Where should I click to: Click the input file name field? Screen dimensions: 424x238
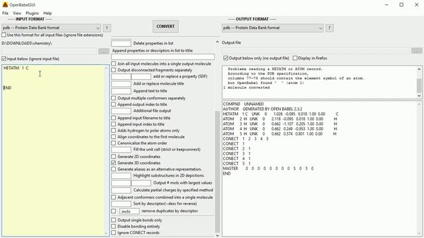[x=49, y=52]
